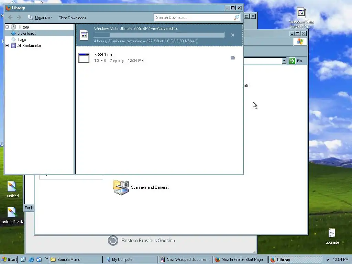
Task: Expand the History tree node
Action: 7,27
